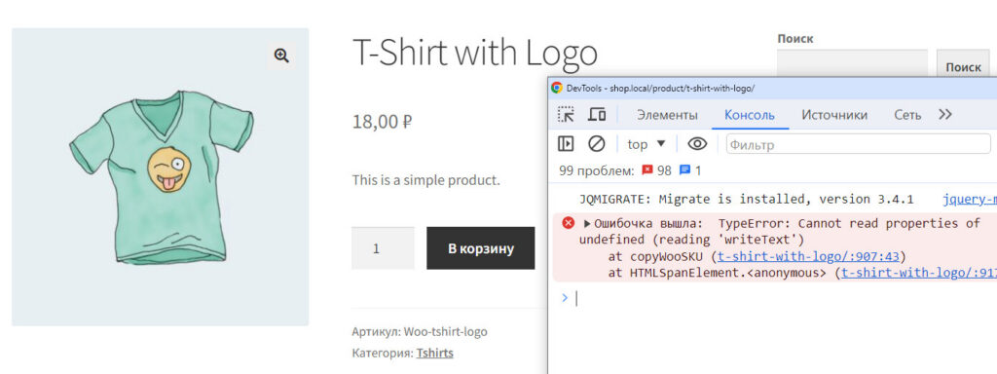
Task: Click the JQMIGRATE console message text
Action: coord(747,199)
